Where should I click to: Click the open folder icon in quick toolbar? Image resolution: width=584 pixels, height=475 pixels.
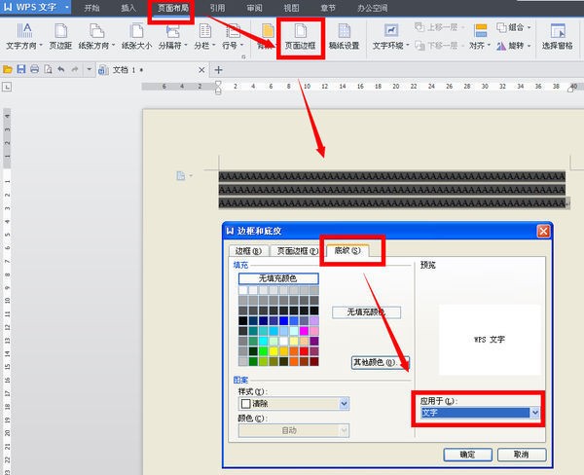point(8,69)
